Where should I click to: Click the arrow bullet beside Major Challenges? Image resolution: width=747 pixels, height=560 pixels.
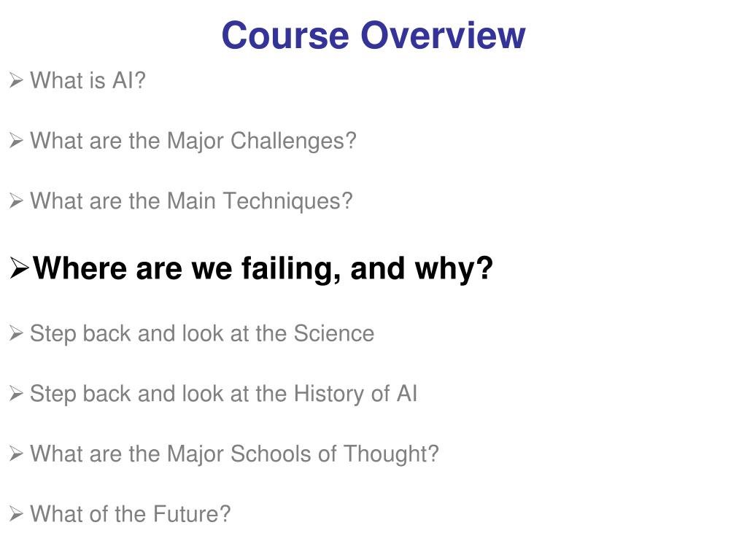tap(16, 141)
